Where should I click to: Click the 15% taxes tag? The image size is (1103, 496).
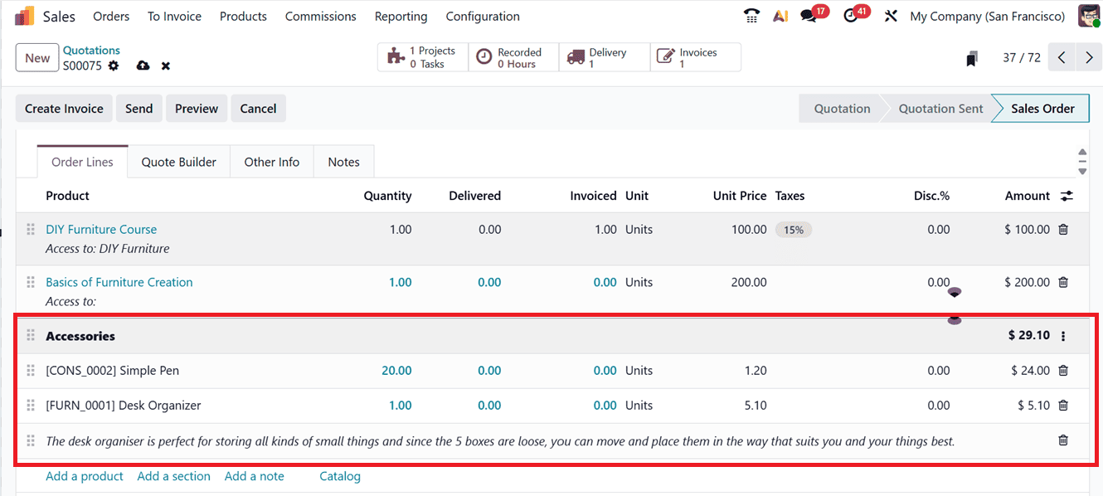point(794,229)
